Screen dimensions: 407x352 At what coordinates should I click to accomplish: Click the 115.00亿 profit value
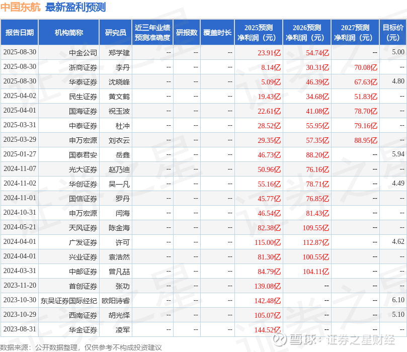pos(268,242)
